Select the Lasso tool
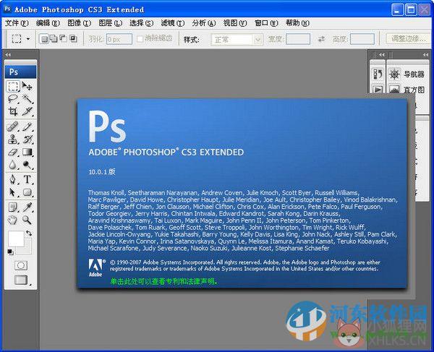 pyautogui.click(x=13, y=99)
